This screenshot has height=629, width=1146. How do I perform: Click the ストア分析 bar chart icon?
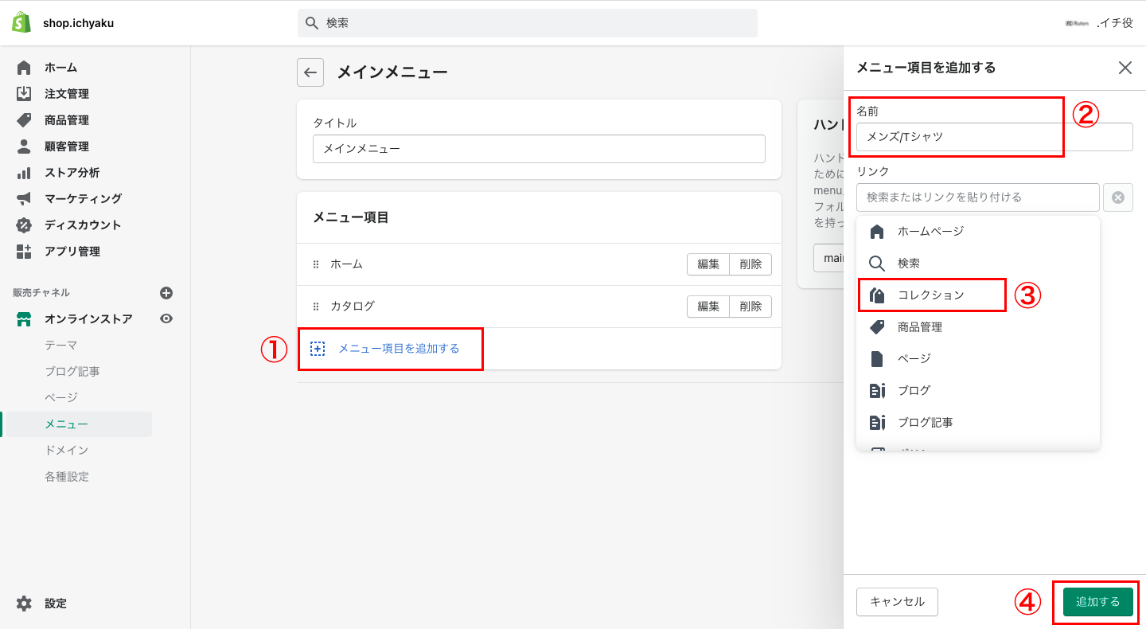pos(24,173)
